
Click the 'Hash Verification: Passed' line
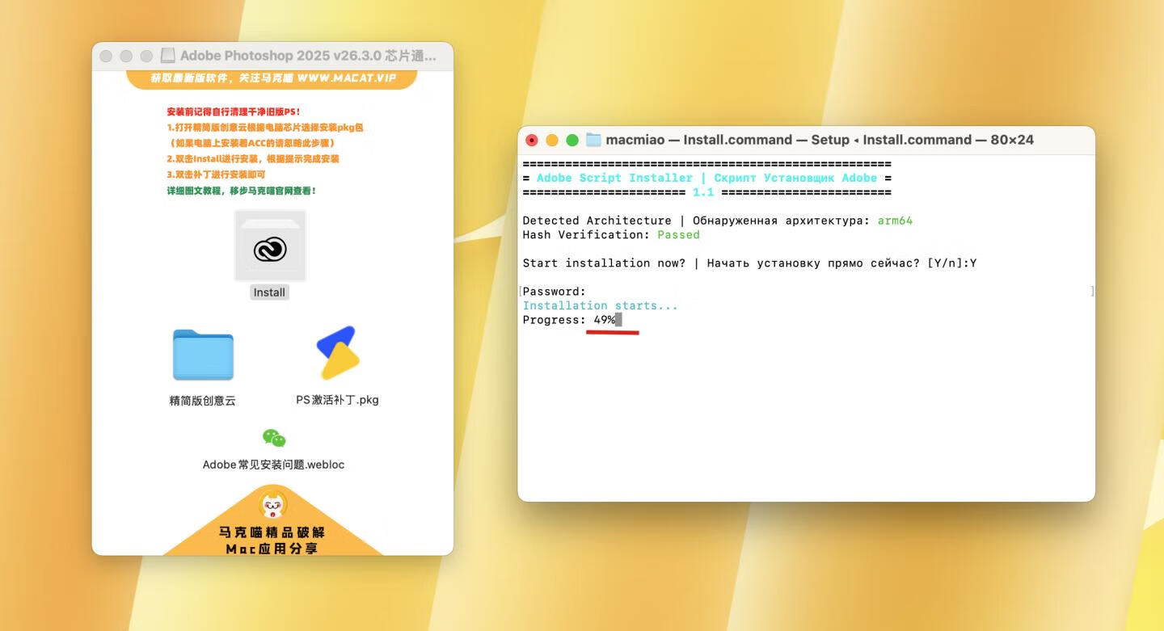tap(611, 234)
